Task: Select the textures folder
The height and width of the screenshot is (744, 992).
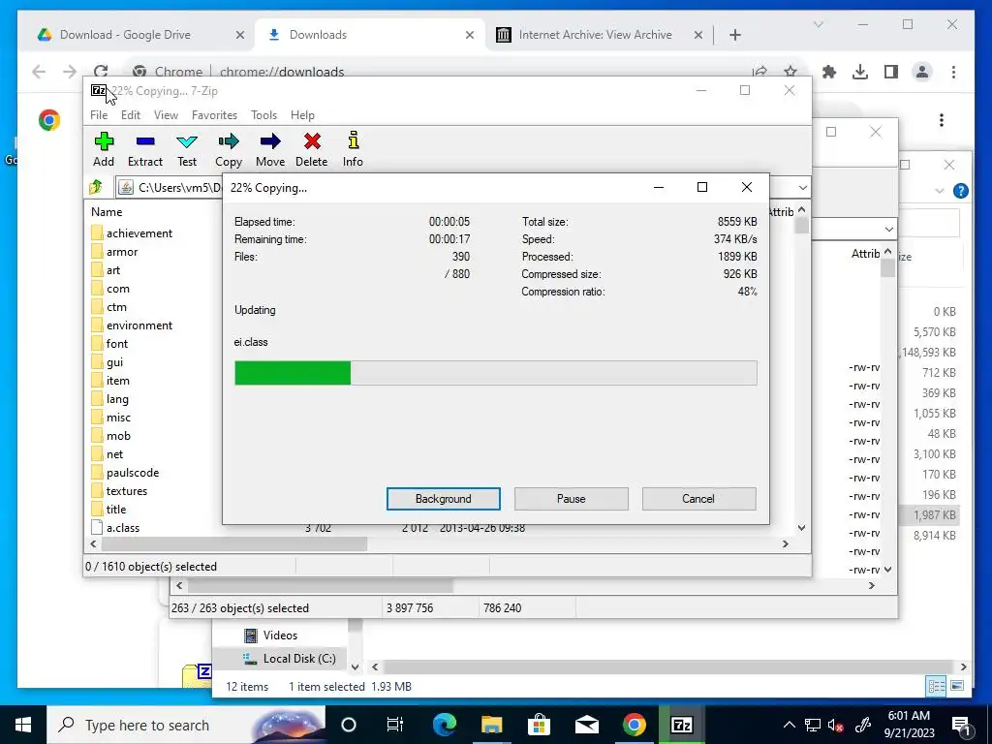Action: point(127,491)
